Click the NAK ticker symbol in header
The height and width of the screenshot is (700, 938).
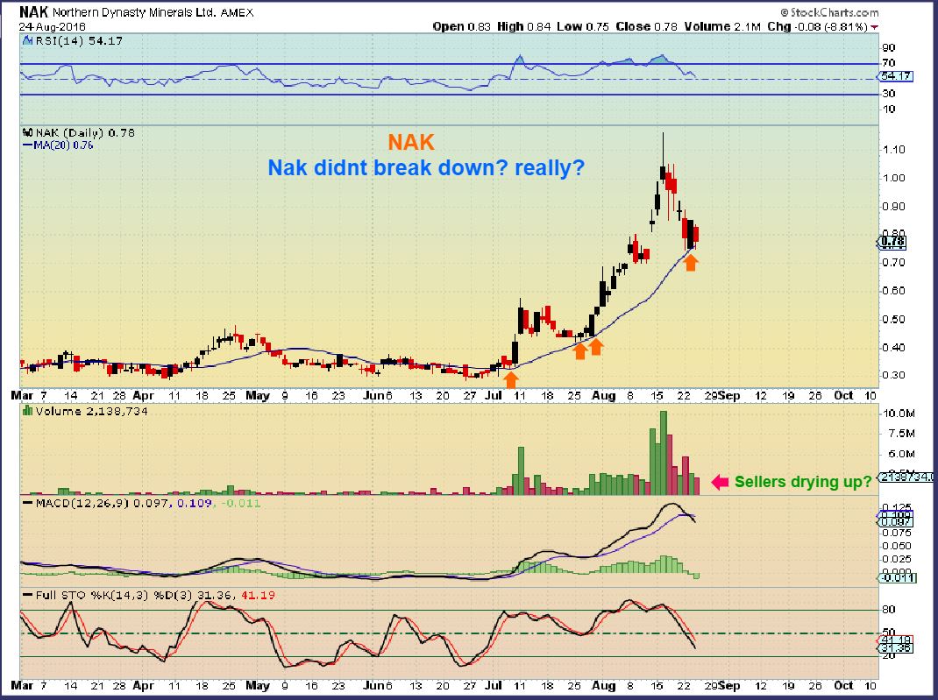pos(33,12)
